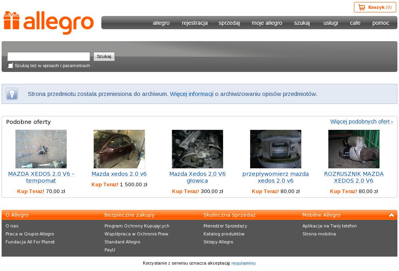The width and height of the screenshot is (399, 271).
Task: Open the engine głowica thumbnail image
Action: click(x=198, y=149)
